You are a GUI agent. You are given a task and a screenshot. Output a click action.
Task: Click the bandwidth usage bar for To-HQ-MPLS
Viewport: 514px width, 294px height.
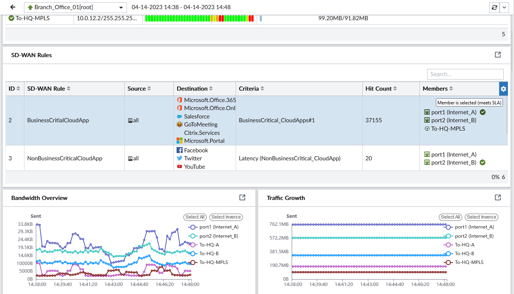click(x=200, y=18)
